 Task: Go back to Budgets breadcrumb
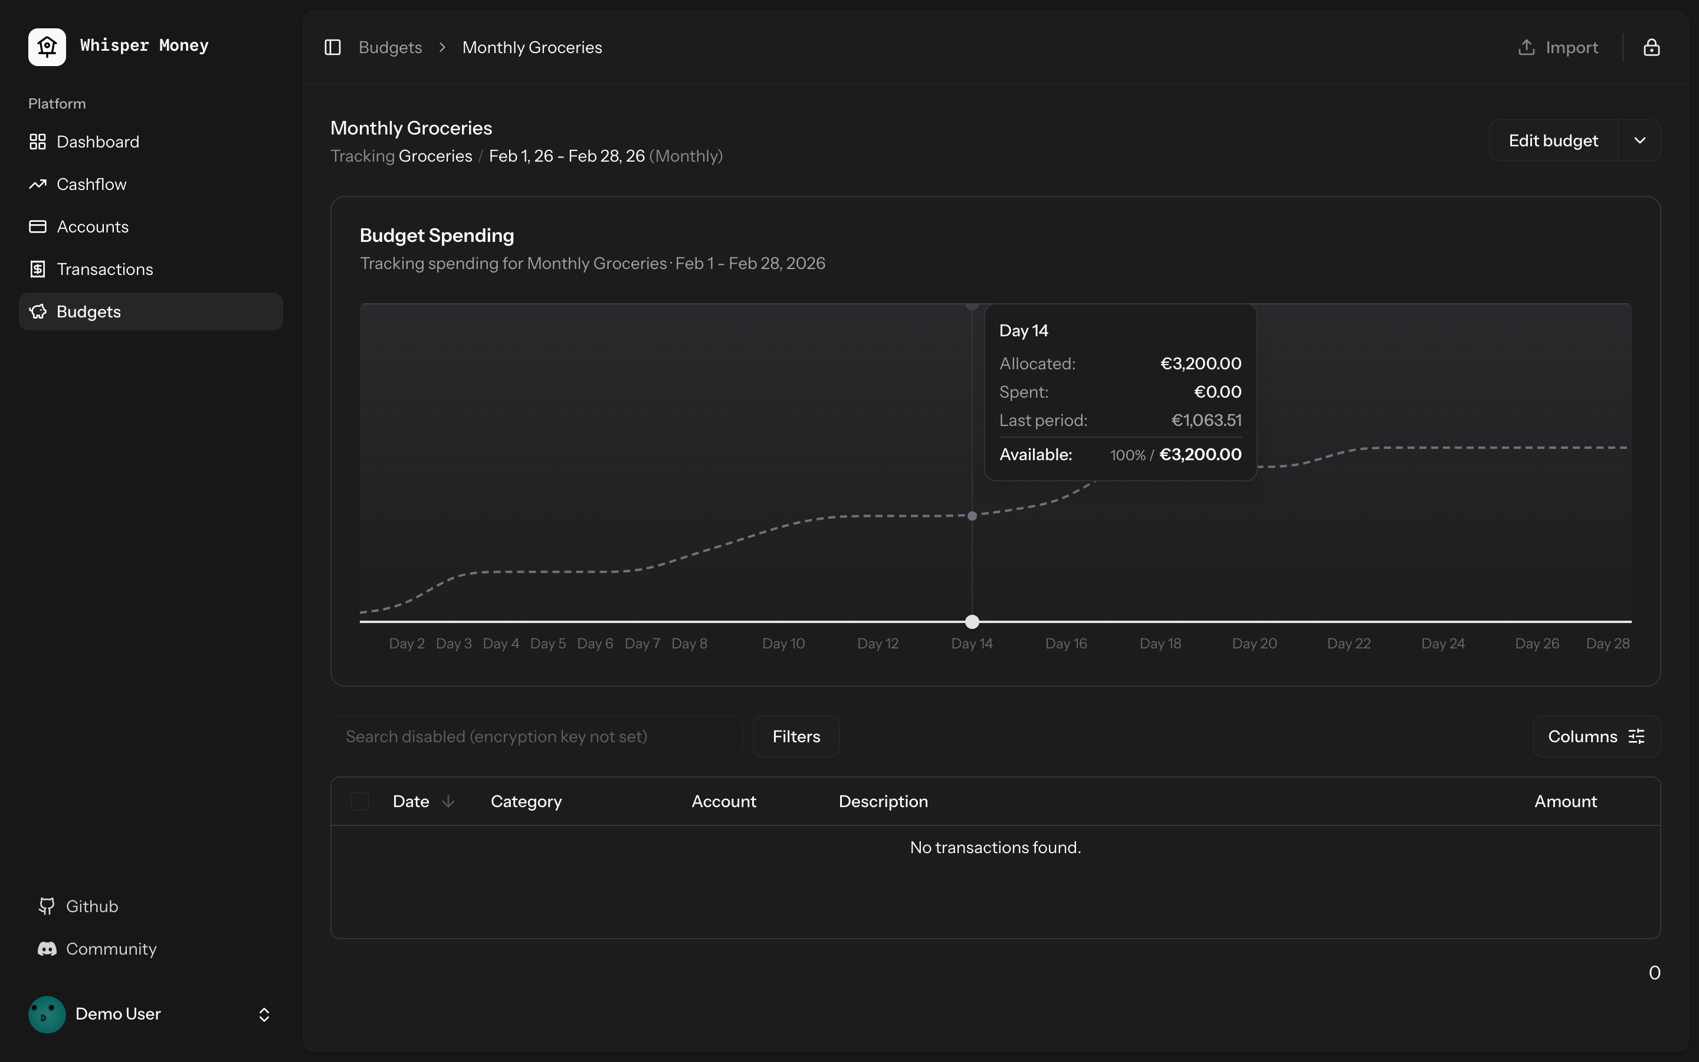click(391, 47)
